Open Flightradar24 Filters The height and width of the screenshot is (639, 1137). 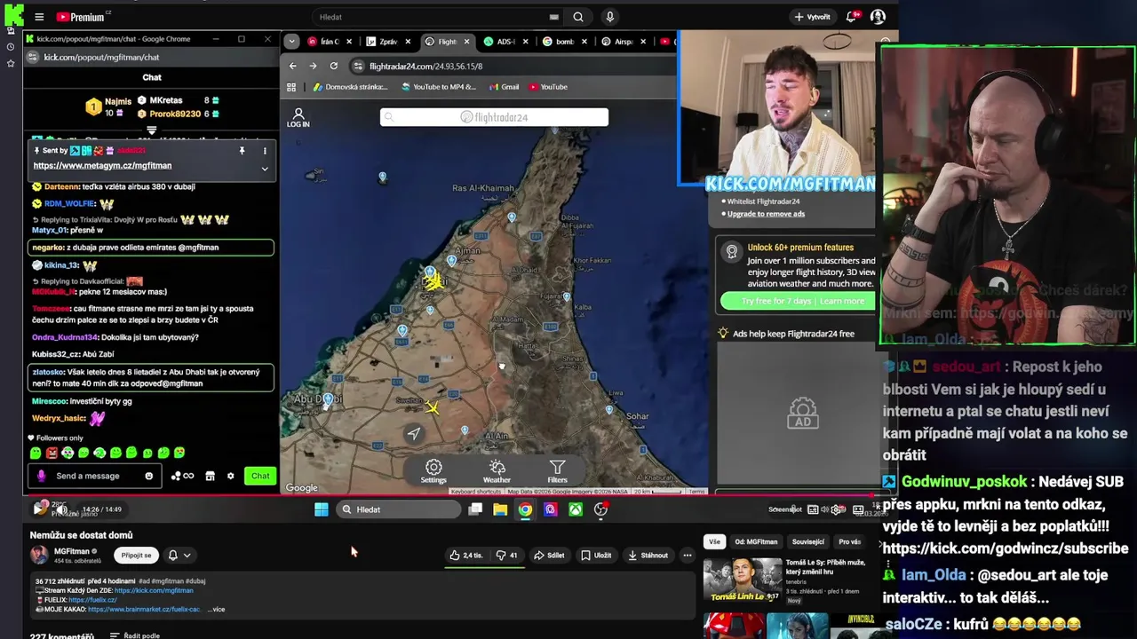tap(557, 471)
